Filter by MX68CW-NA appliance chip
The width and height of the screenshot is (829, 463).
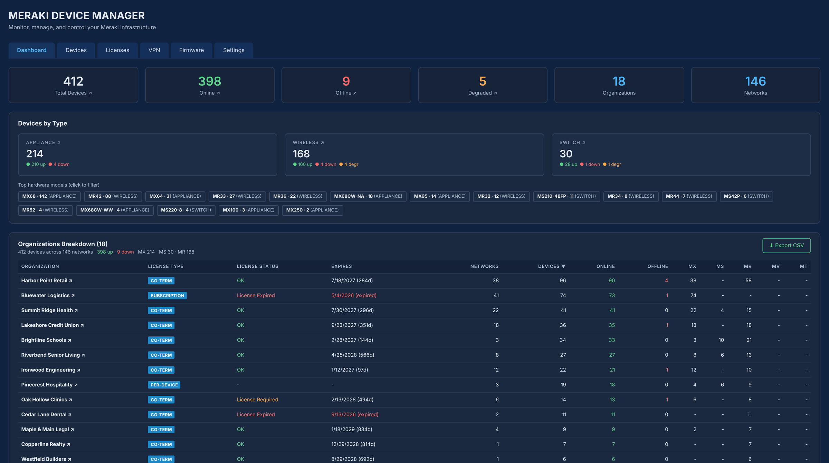[368, 196]
